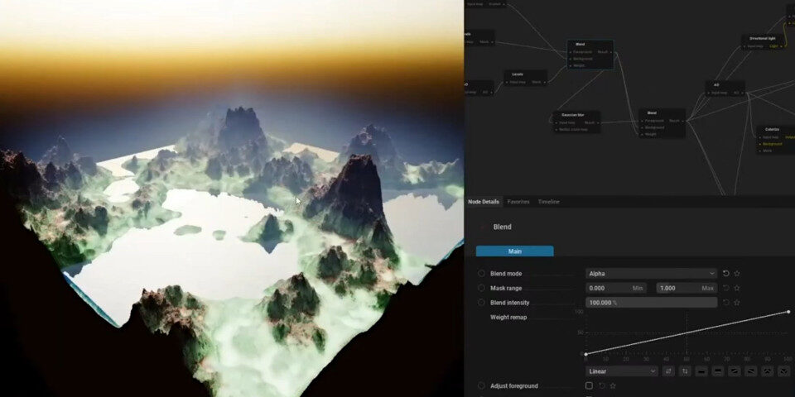795x397 pixels.
Task: Open the Blend mode Alpha dropdown
Action: [651, 274]
